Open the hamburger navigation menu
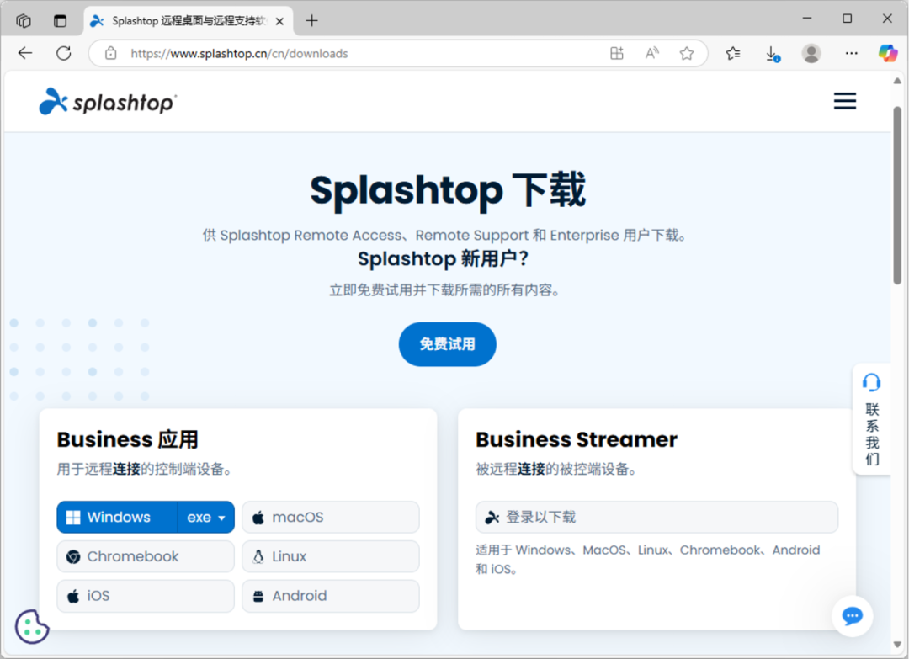This screenshot has height=659, width=909. point(844,102)
